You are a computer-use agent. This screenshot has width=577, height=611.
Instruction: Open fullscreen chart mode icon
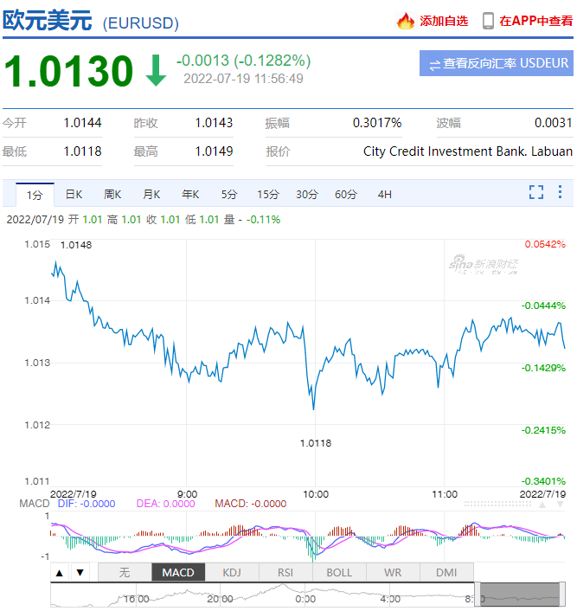click(536, 192)
